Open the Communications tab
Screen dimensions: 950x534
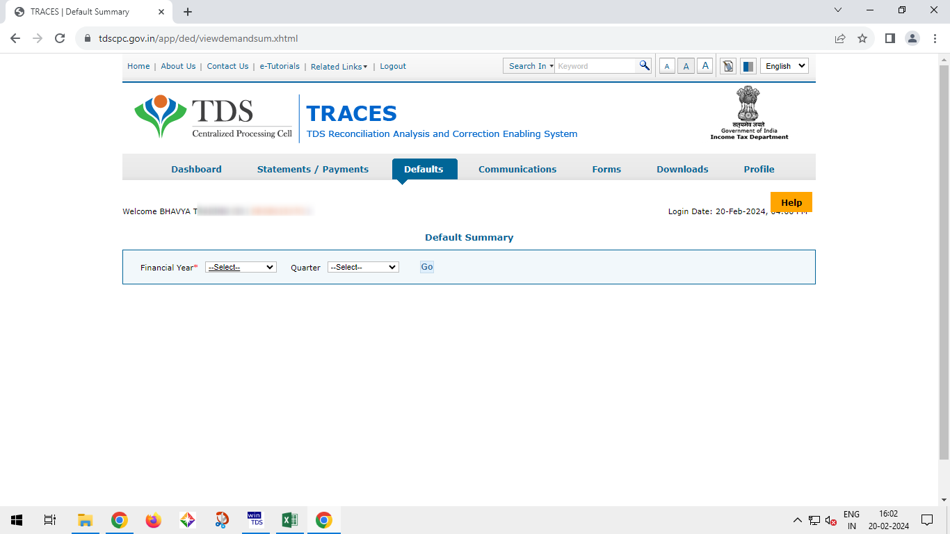(x=517, y=169)
